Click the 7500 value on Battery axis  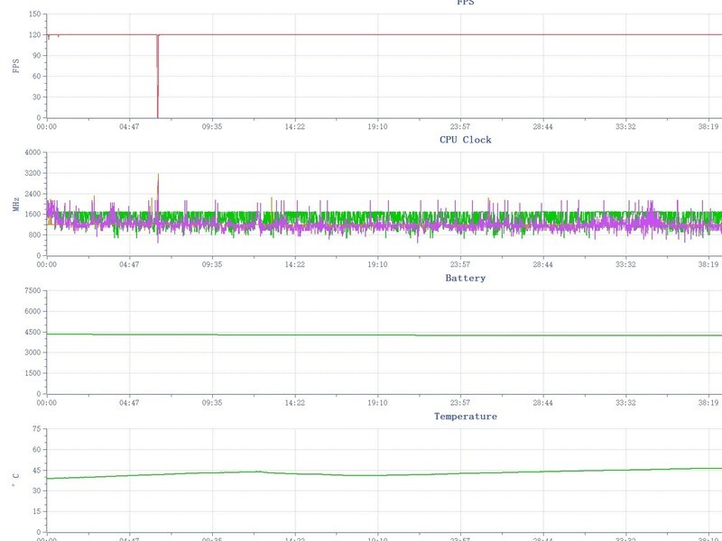pyautogui.click(x=32, y=290)
